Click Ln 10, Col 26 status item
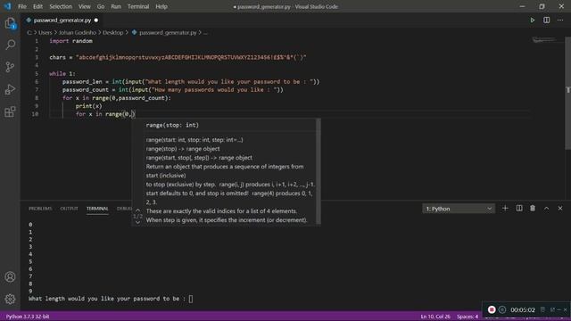This screenshot has width=571, height=321. point(435,317)
